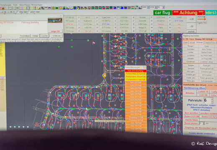
Task: Click the red Anhalten direct command button
Action: point(190,93)
